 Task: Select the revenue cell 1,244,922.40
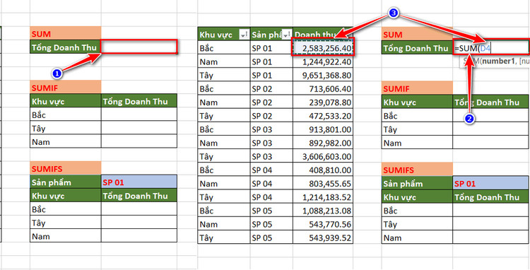(x=323, y=61)
